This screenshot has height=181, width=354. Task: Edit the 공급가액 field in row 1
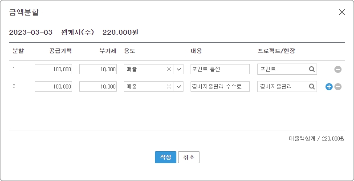pos(53,69)
